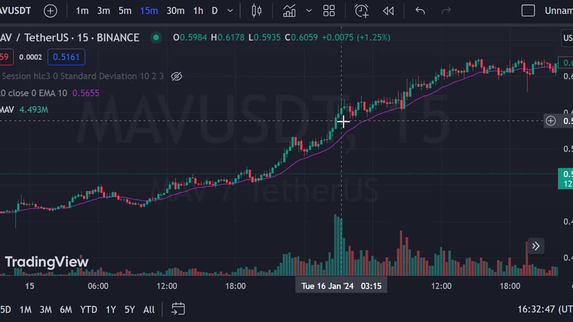573x322 pixels.
Task: Select the 5m timeframe
Action: point(125,11)
